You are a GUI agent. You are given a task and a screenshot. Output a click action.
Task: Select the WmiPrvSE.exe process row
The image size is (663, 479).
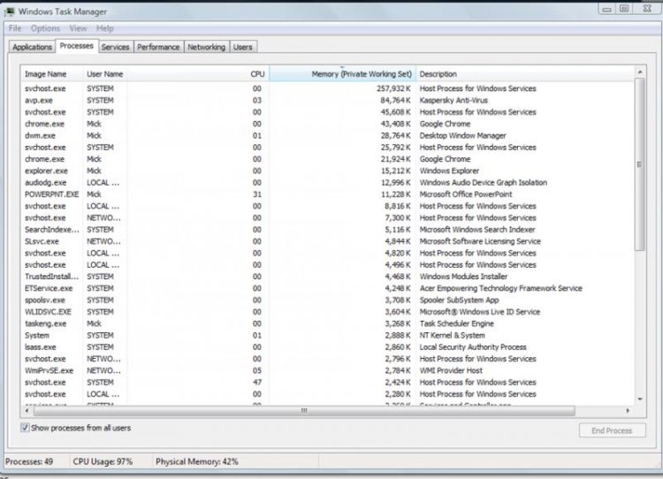click(327, 371)
